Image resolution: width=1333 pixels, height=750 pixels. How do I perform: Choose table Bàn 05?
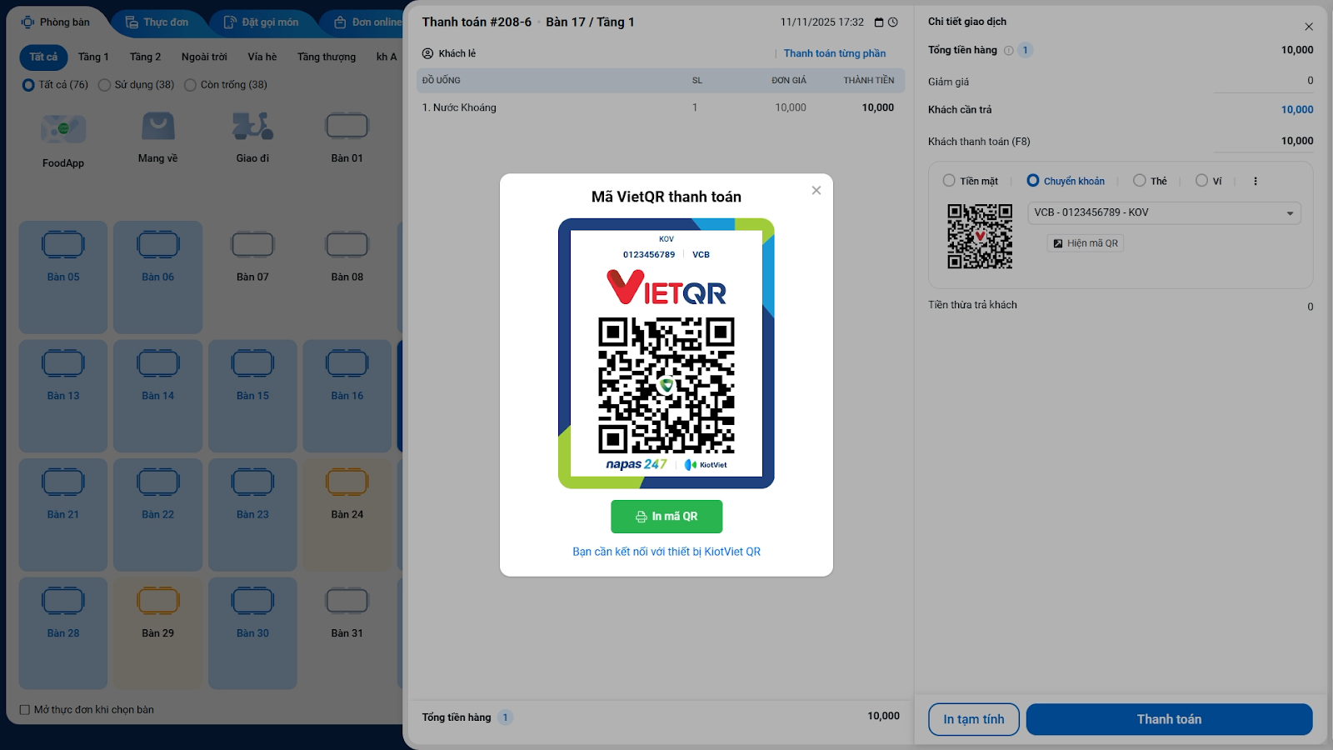coord(63,277)
